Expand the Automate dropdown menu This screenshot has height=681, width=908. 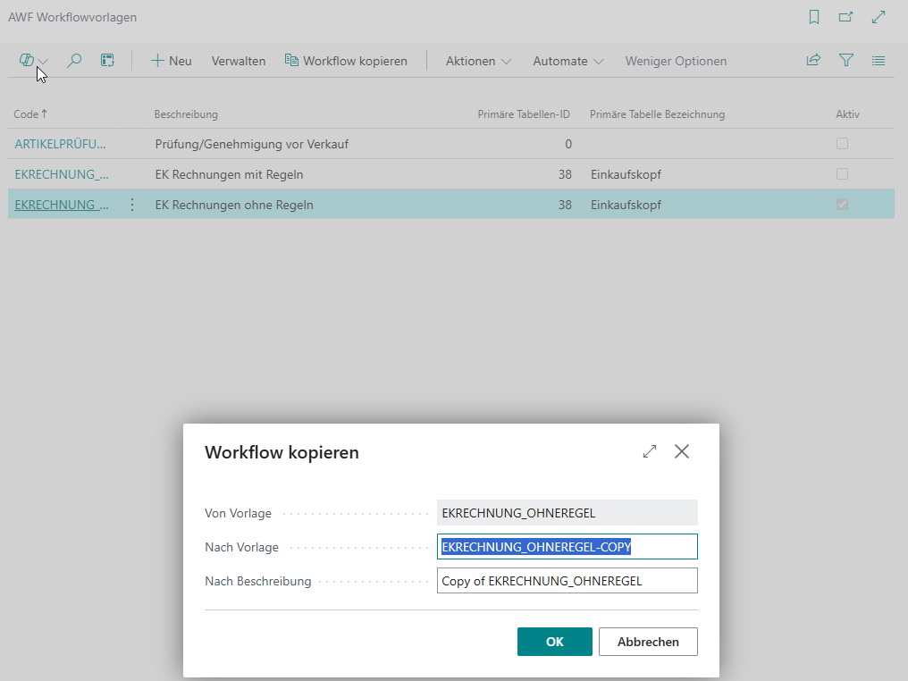tap(567, 62)
